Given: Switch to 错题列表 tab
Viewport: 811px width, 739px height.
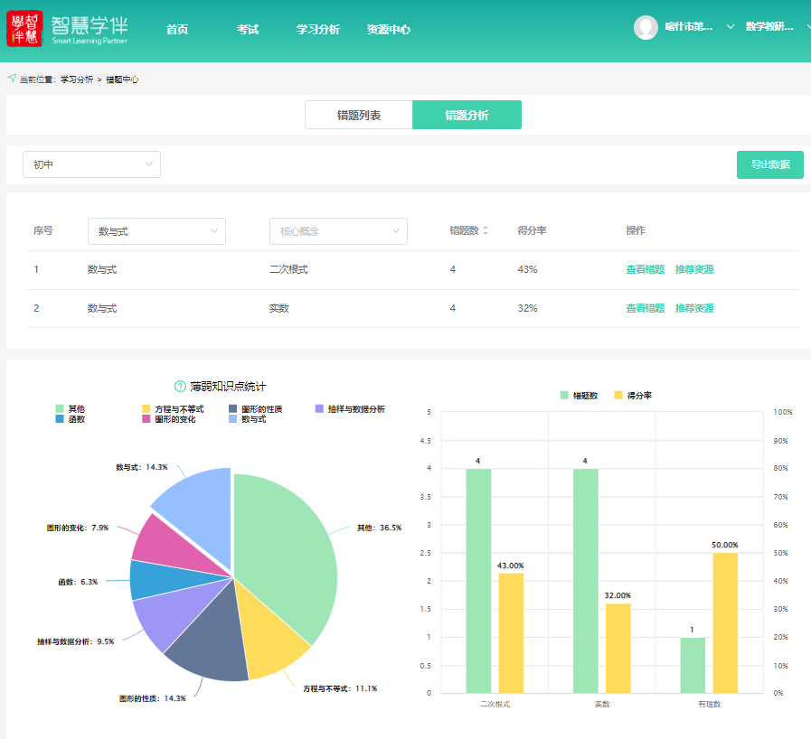Looking at the screenshot, I should coord(359,116).
